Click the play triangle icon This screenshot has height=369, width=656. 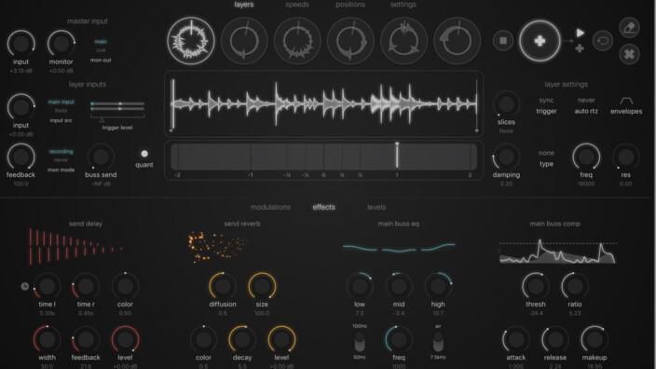pyautogui.click(x=580, y=33)
